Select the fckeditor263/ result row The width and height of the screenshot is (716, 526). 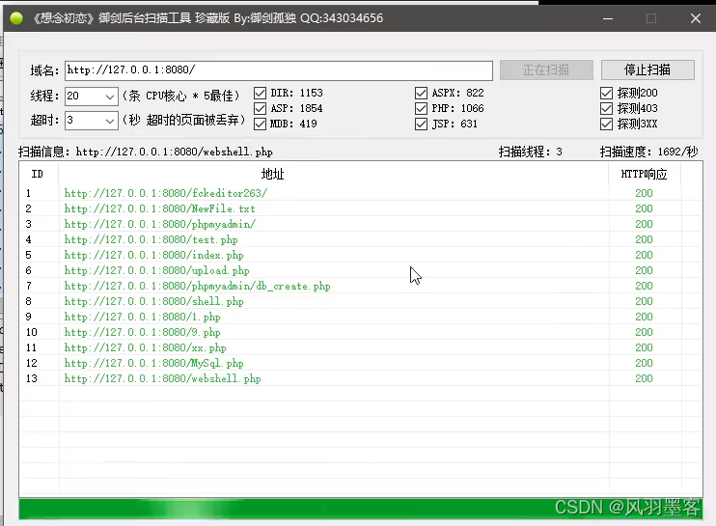click(361, 194)
